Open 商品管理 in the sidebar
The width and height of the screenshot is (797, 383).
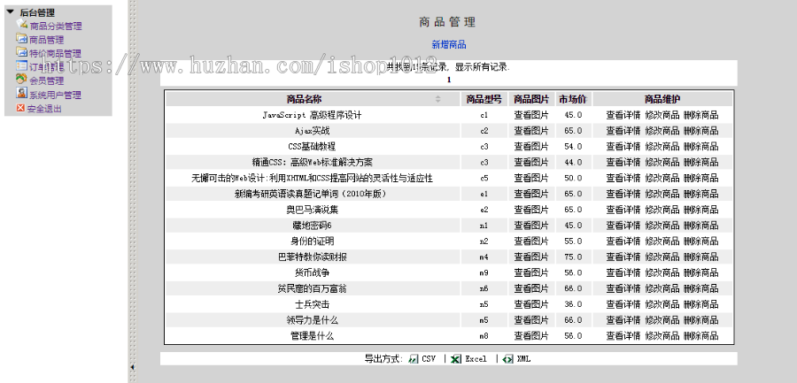pos(46,40)
